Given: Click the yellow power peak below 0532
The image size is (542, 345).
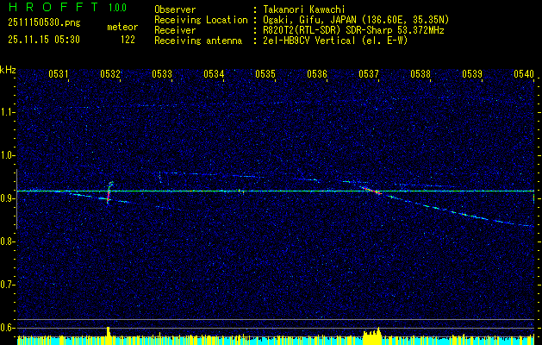Looking at the screenshot, I should [109, 334].
